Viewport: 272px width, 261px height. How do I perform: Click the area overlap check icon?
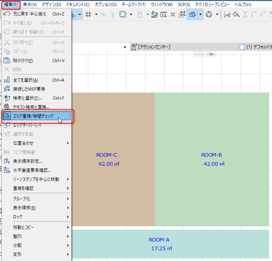point(7,116)
